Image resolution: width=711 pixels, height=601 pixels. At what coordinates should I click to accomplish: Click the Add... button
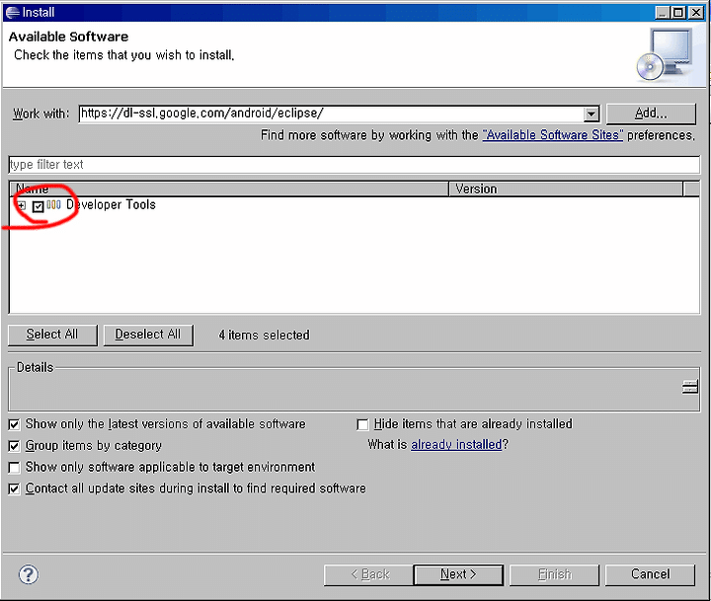coord(651,113)
